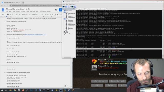Screen dimensions: 164x92
Task: Click the Delete button in Minecraft
Action: pyautogui.click(x=111, y=85)
